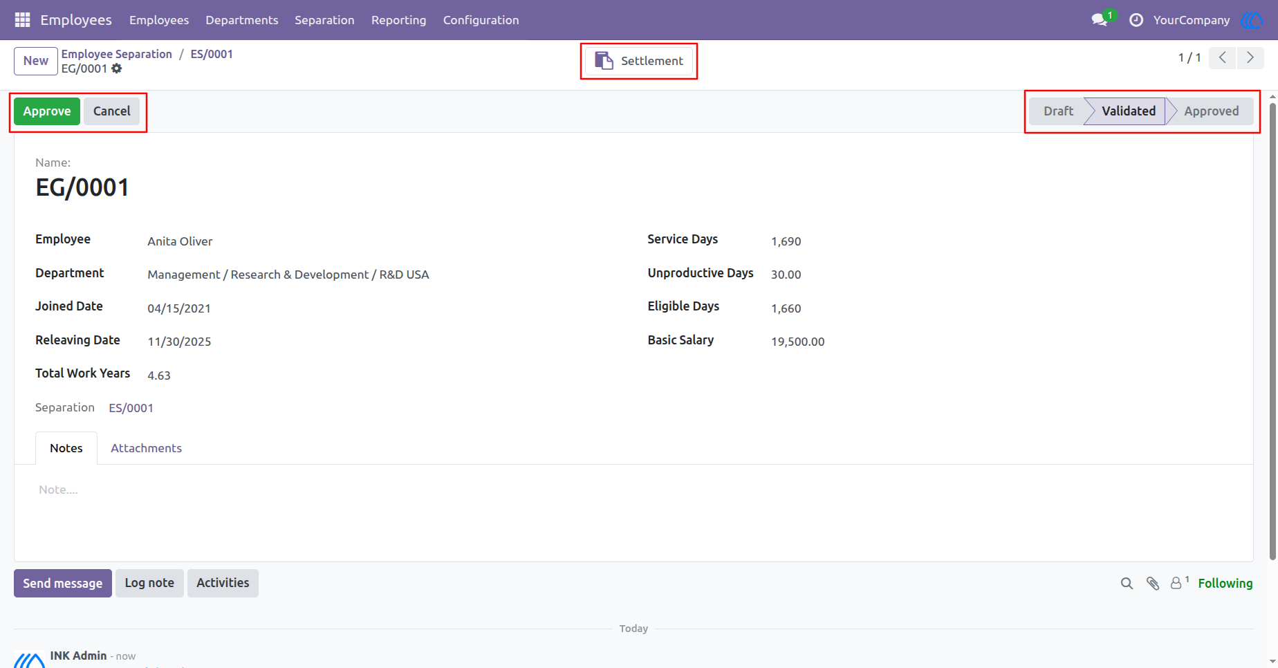Search messages with the magnifier icon

[x=1127, y=584]
